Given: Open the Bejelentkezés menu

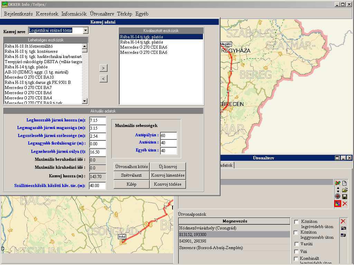Looking at the screenshot, I should click(x=19, y=14).
